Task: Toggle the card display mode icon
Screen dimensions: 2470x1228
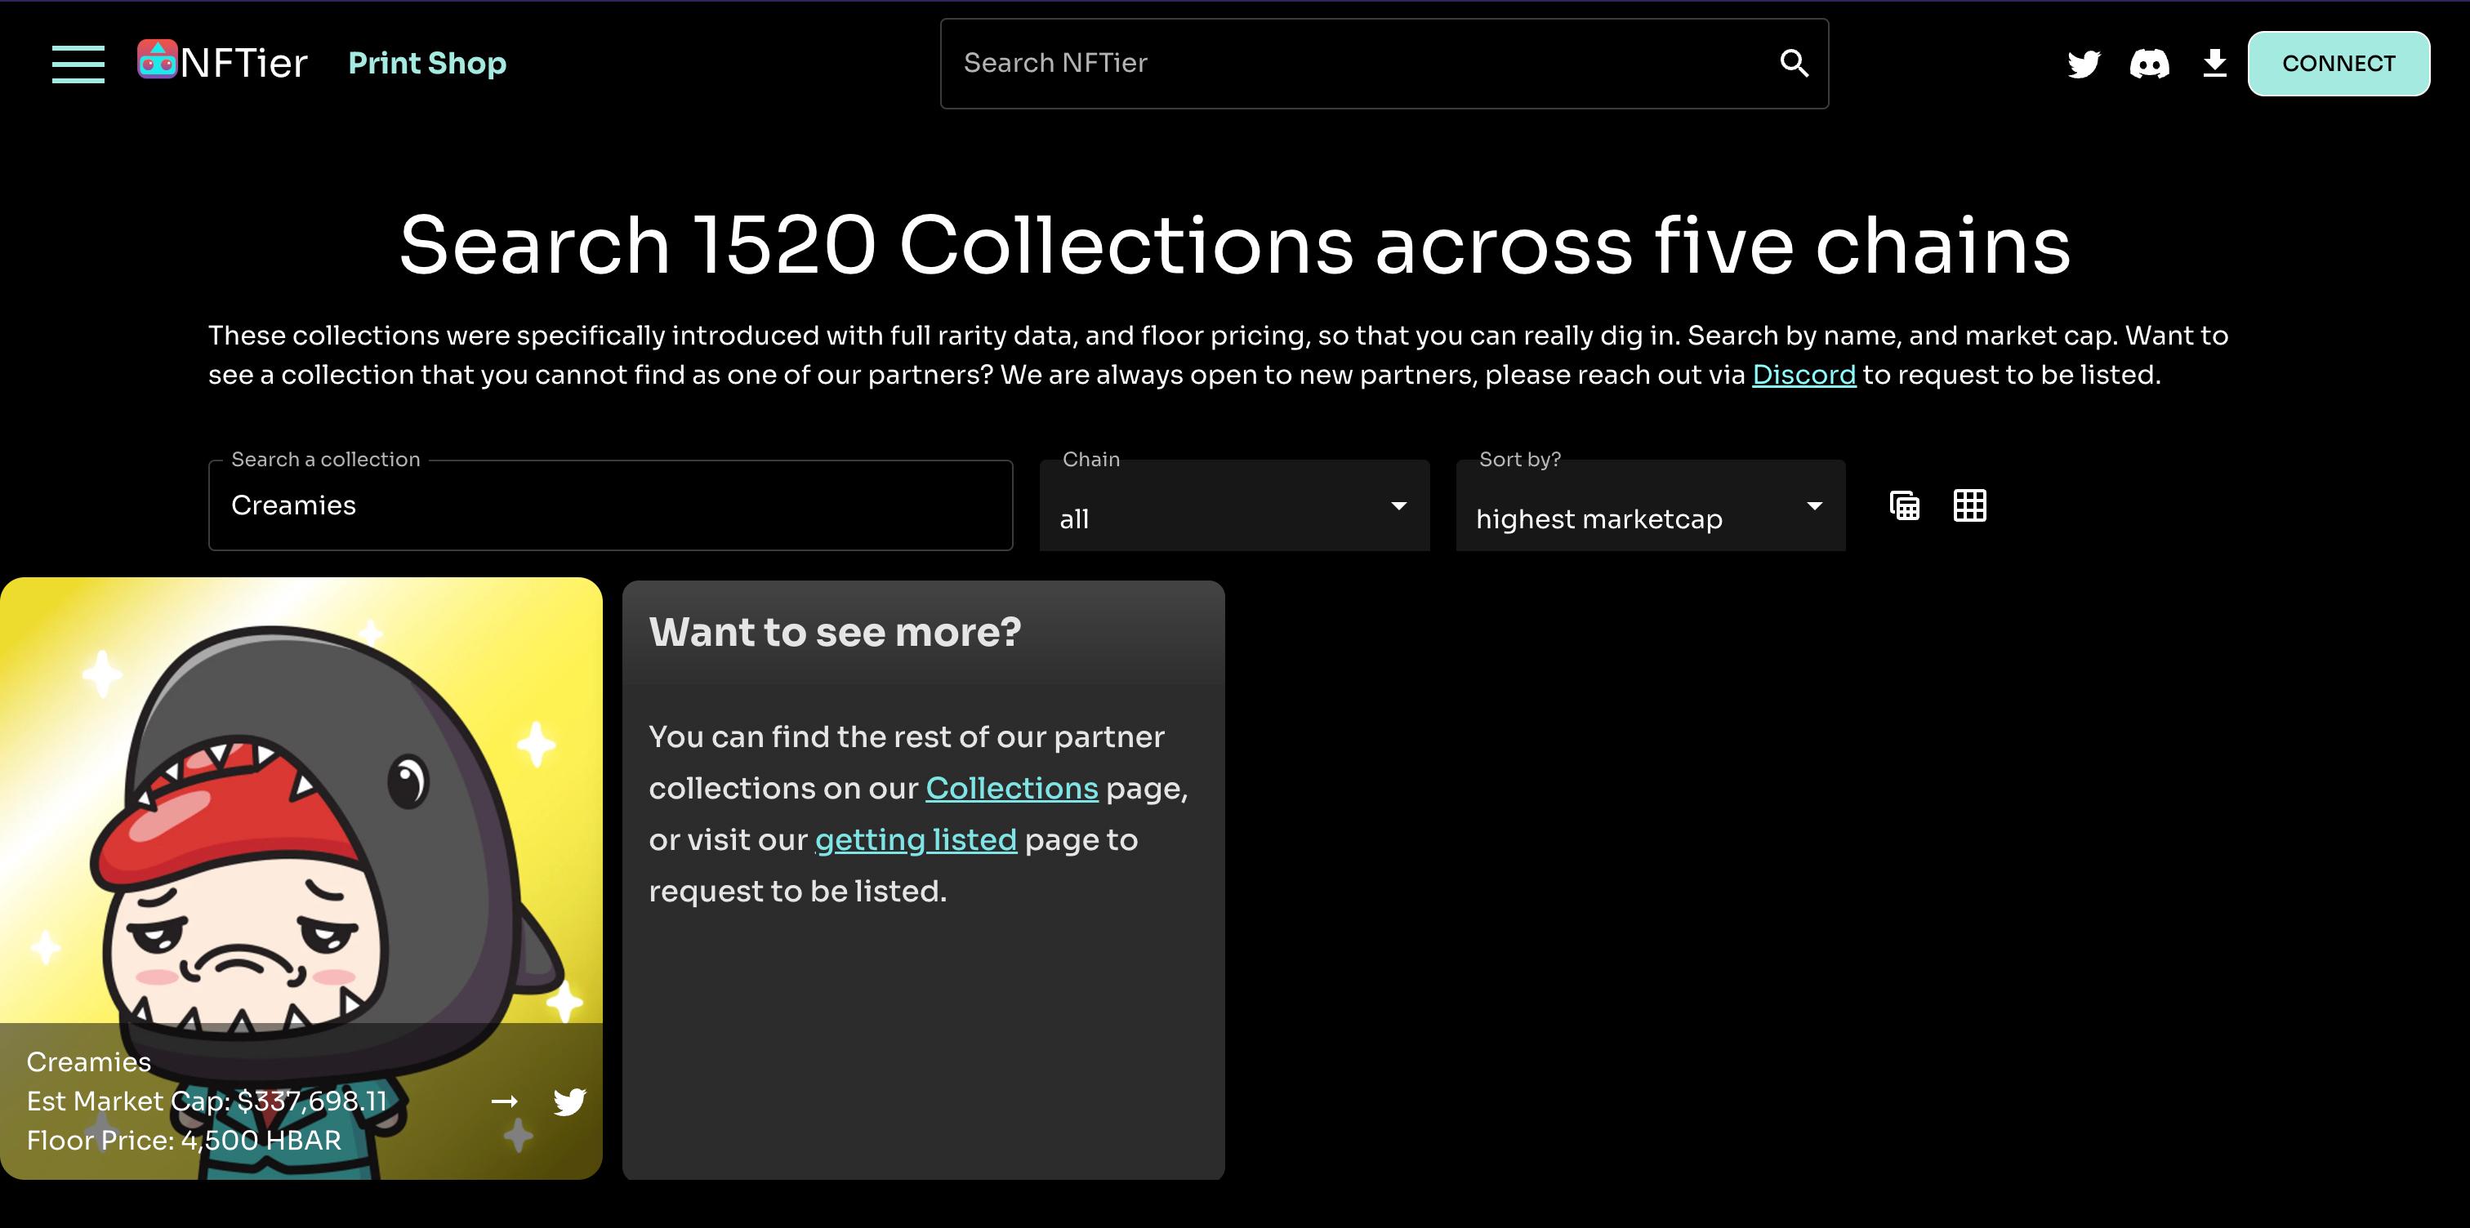Action: [1904, 505]
